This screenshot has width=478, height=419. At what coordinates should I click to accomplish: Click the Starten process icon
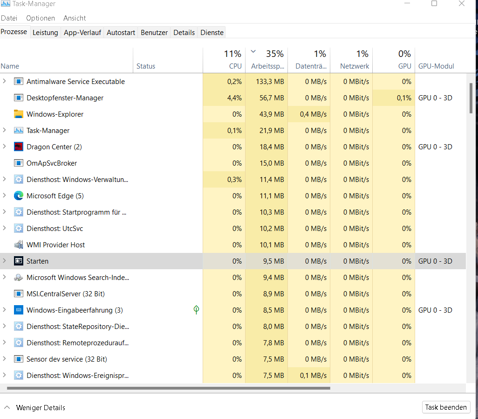click(19, 261)
